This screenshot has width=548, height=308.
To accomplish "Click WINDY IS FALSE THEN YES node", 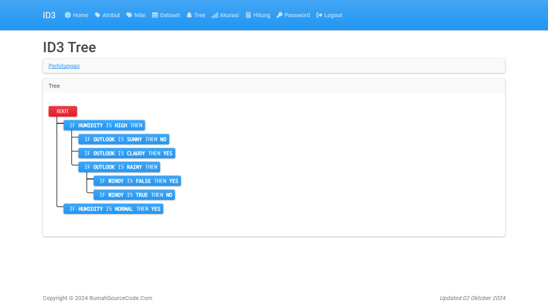I will [137, 181].
